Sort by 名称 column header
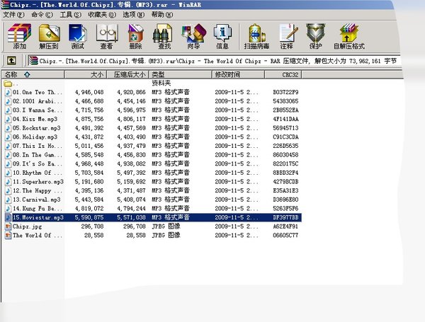This screenshot has width=425, height=322. (33, 74)
